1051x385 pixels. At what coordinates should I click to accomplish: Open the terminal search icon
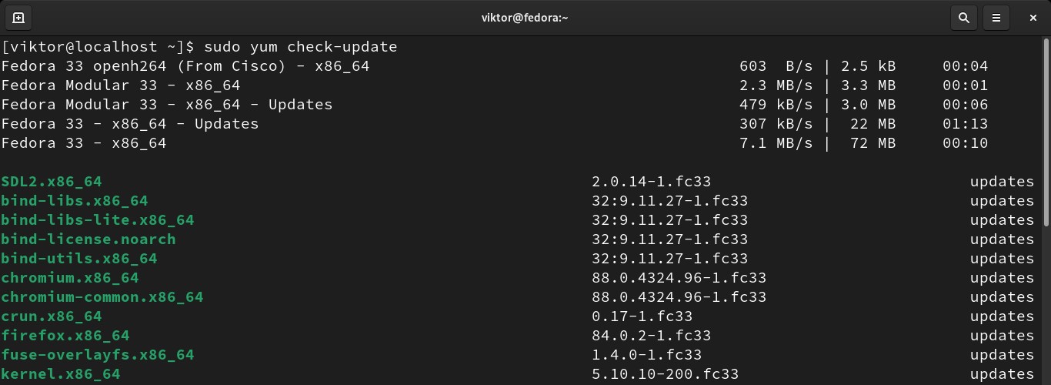[963, 17]
